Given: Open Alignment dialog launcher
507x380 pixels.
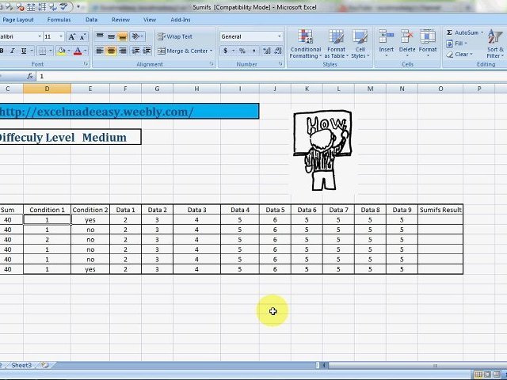Looking at the screenshot, I should pyautogui.click(x=212, y=64).
